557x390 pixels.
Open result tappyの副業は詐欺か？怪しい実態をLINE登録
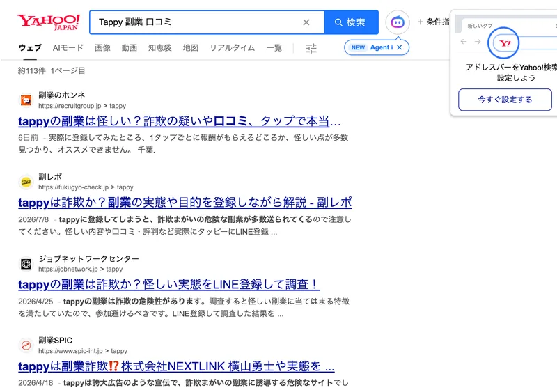[x=168, y=285]
